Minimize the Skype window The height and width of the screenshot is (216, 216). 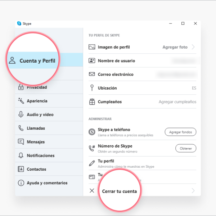pyautogui.click(x=171, y=23)
